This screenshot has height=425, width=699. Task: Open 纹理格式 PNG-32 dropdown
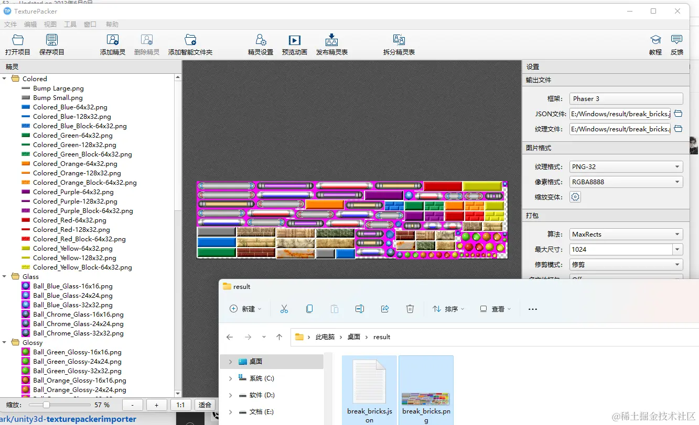626,167
